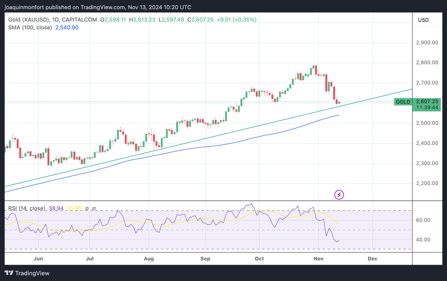Screen dimensions: 447x281
Task: Click the TradingView logo in the bottom left
Action: (27, 273)
